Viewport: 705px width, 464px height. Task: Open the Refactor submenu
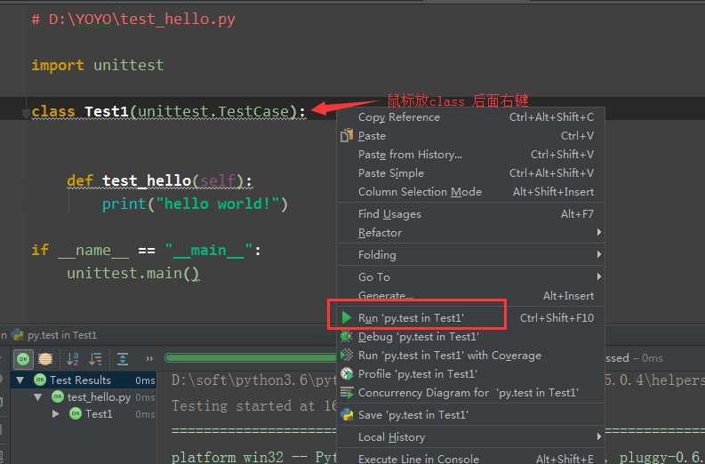click(x=471, y=233)
